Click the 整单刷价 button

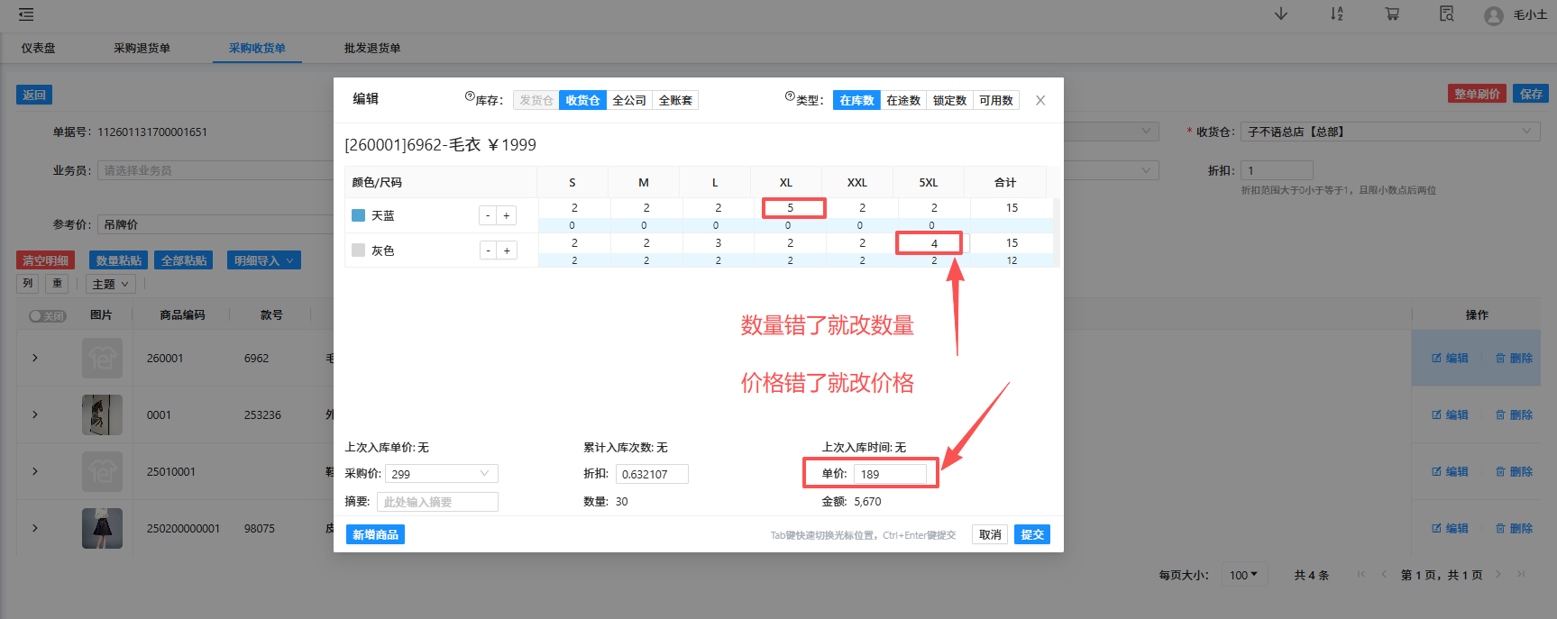[x=1477, y=94]
